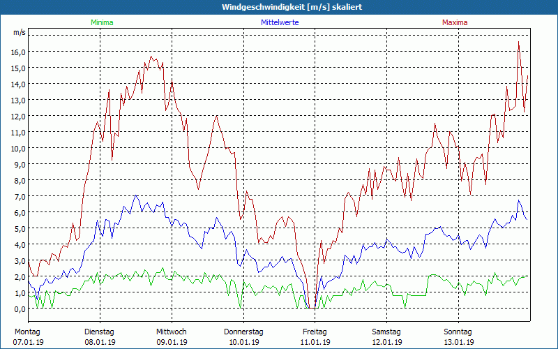Click the Mittelwerte legend label
The height and width of the screenshot is (349, 558).
pos(280,22)
